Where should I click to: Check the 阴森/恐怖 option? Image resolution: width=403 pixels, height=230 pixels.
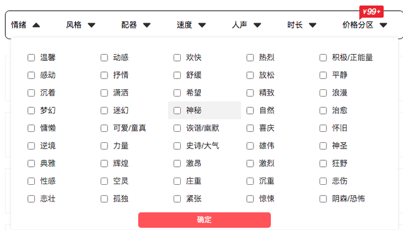(324, 199)
